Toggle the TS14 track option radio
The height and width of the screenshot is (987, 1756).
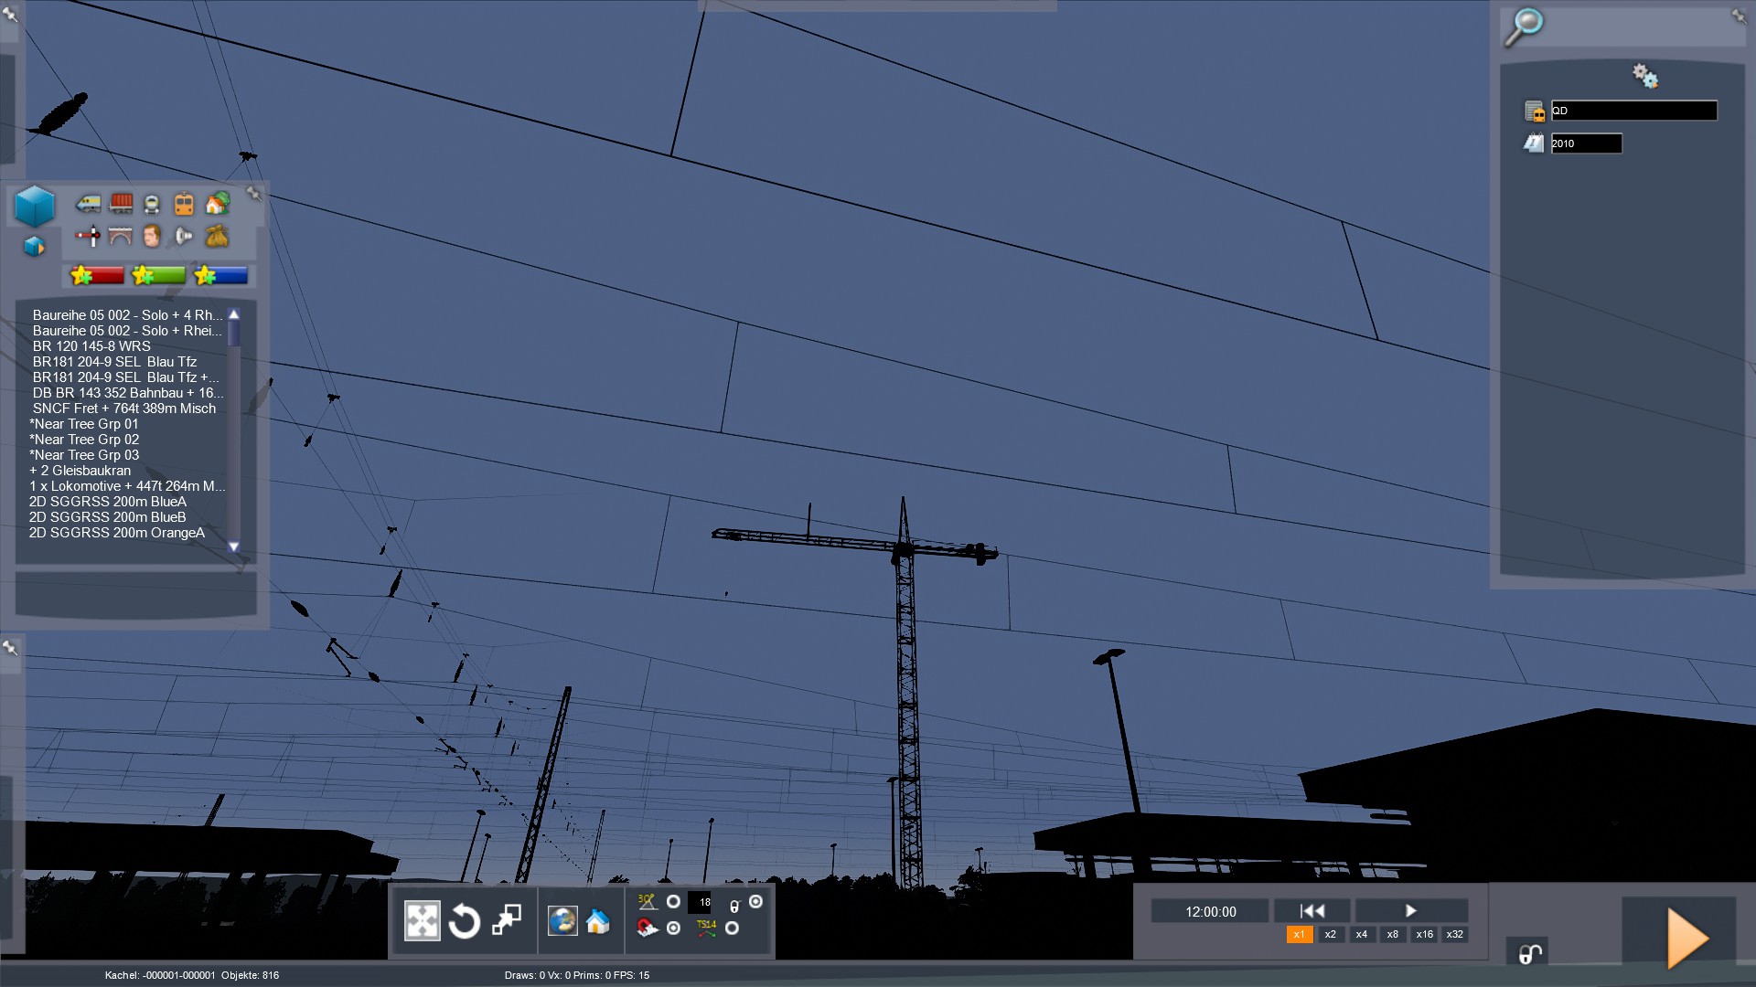732,929
